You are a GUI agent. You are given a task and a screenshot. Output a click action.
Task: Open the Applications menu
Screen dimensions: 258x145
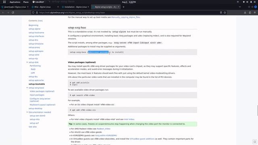click(15, 2)
